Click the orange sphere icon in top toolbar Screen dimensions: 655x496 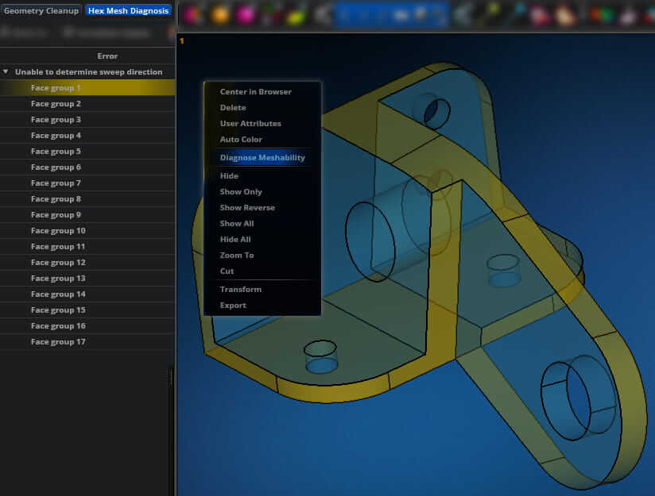(x=220, y=14)
